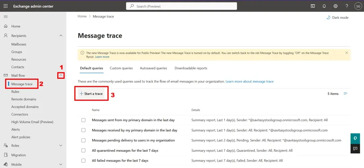Dismiss the yellow preview banner

(x=346, y=53)
